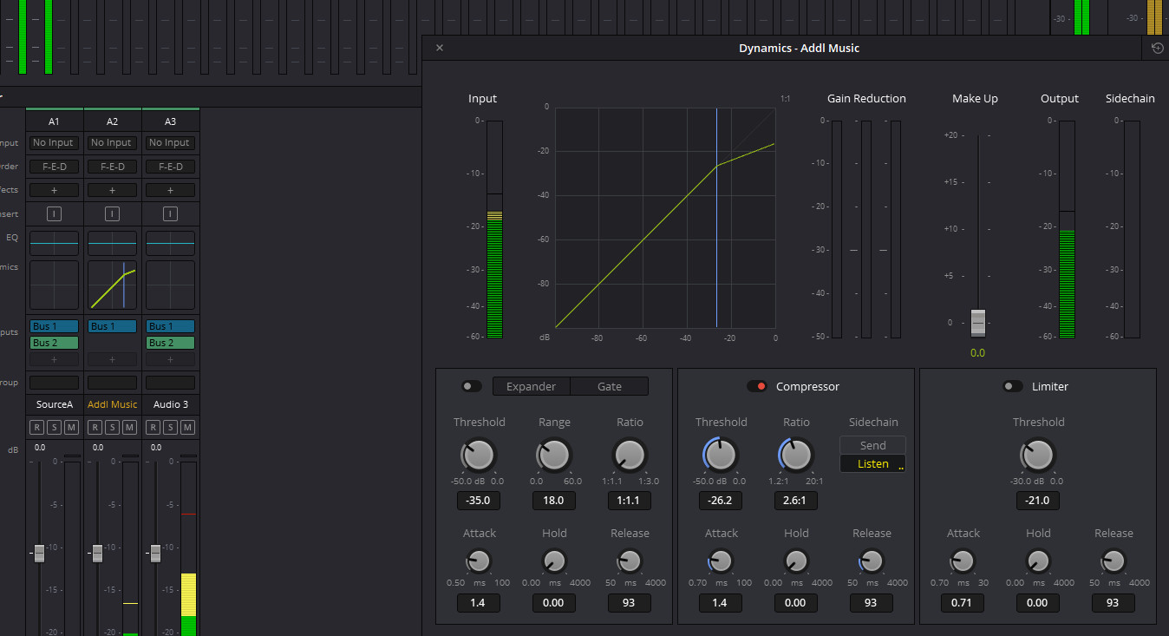
Task: Click Expander Range value field 18.0
Action: (x=554, y=500)
